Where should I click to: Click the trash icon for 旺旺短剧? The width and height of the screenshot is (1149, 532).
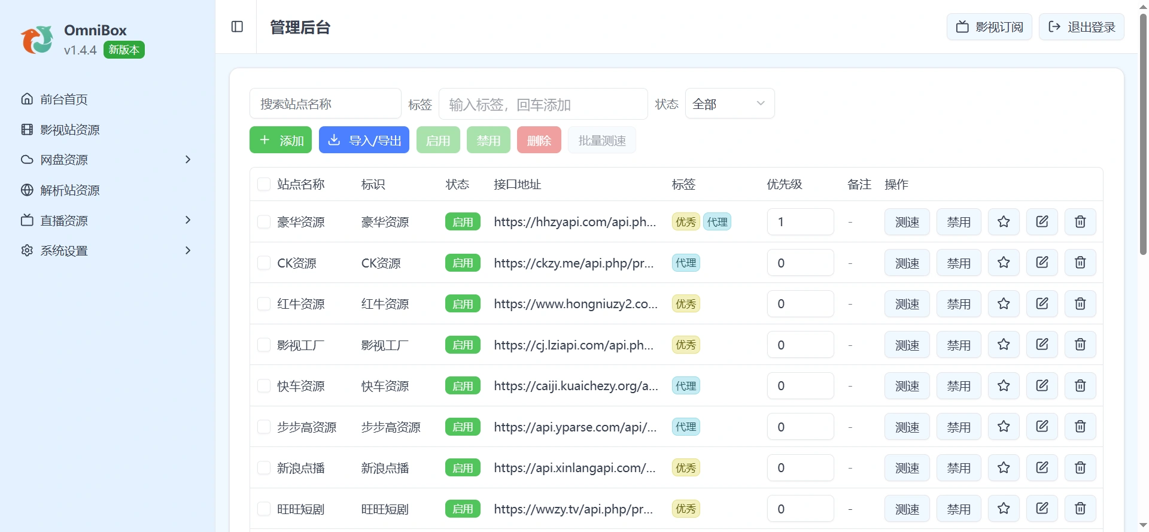pyautogui.click(x=1080, y=509)
